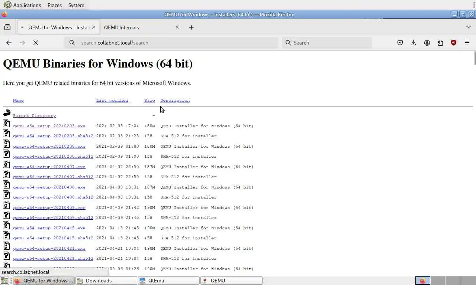This screenshot has height=285, width=476.
Task: Click the unknown-file icon beside qemu-w64-setup-20210408.sha512
Action: pyautogui.click(x=6, y=194)
